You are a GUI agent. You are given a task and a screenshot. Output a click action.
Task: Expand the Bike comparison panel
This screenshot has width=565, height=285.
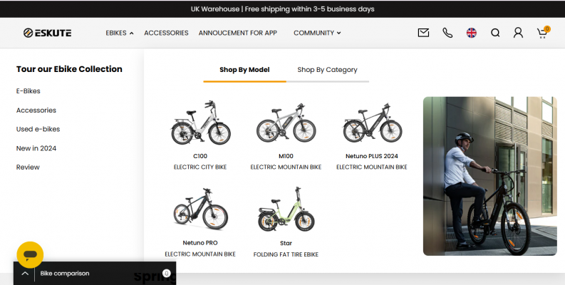coord(25,273)
